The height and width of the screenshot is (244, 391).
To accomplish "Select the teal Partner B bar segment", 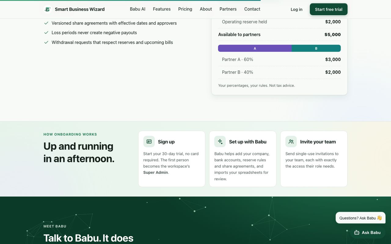I will 316,48.
